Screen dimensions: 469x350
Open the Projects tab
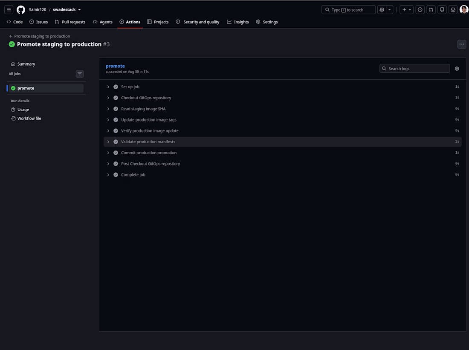(x=158, y=22)
